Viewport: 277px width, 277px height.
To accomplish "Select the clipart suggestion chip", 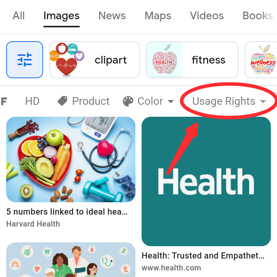I will pos(95,60).
